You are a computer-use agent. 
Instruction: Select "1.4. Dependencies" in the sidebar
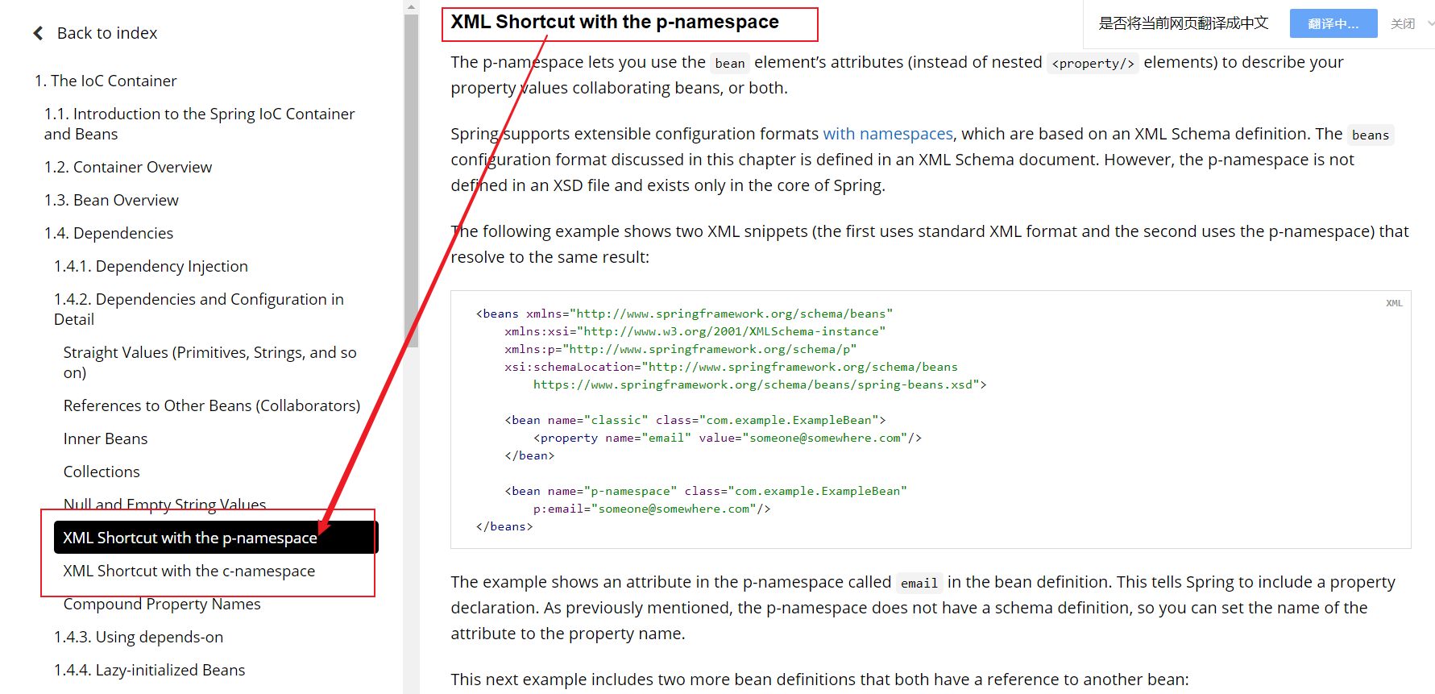pyautogui.click(x=109, y=233)
